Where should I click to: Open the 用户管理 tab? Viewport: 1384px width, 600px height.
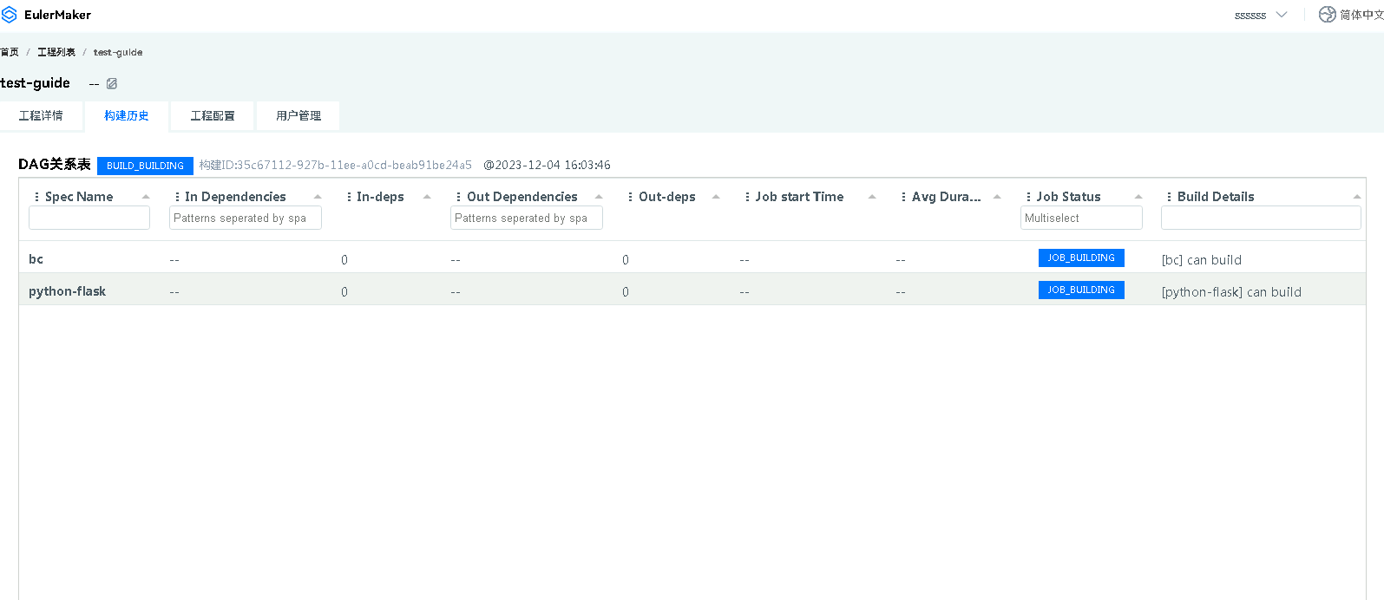click(298, 115)
